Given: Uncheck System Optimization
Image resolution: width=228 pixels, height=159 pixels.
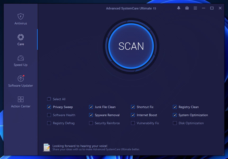Looking at the screenshot, I should (x=175, y=115).
